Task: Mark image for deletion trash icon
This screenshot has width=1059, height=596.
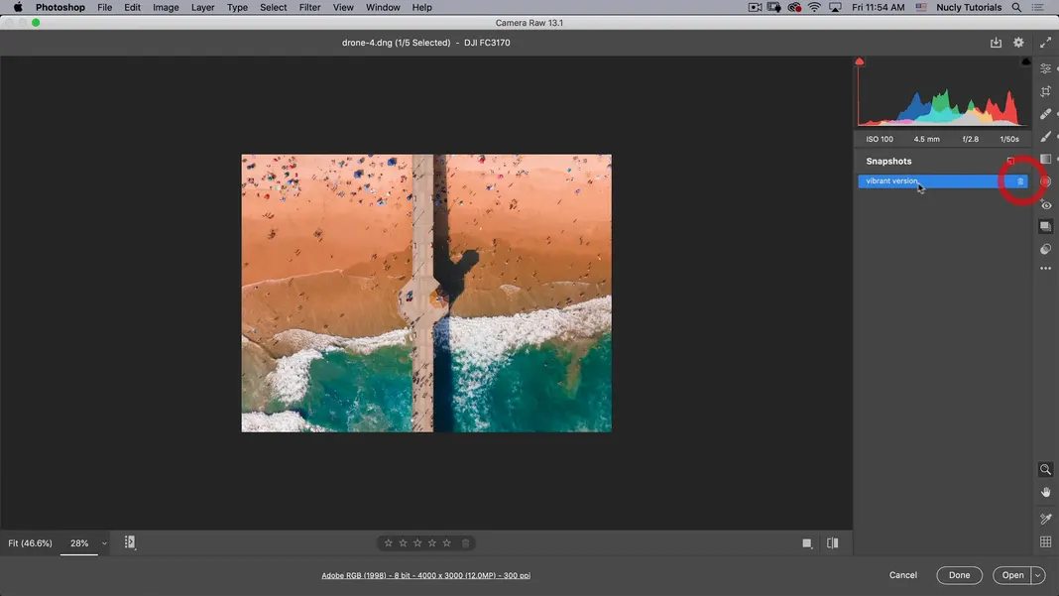Action: click(x=465, y=543)
